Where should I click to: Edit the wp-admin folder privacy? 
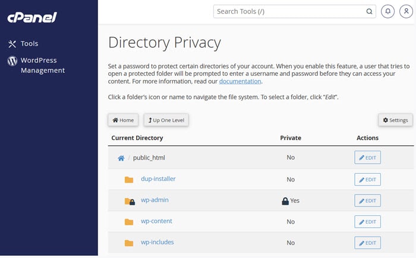click(x=367, y=200)
